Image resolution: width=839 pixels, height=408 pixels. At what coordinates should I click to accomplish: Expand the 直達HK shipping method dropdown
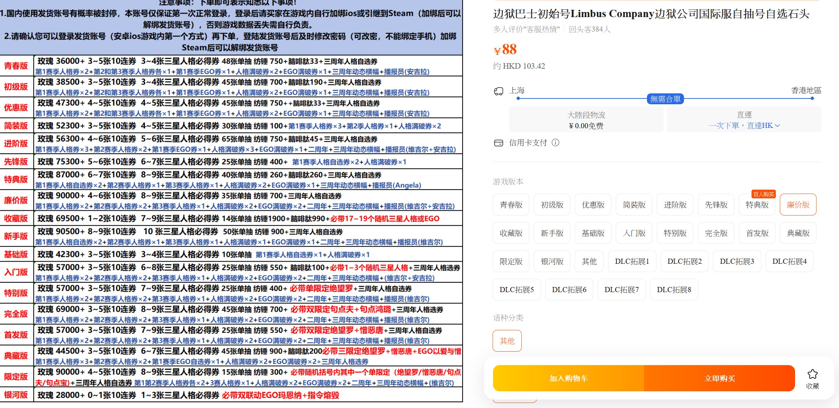pos(744,126)
